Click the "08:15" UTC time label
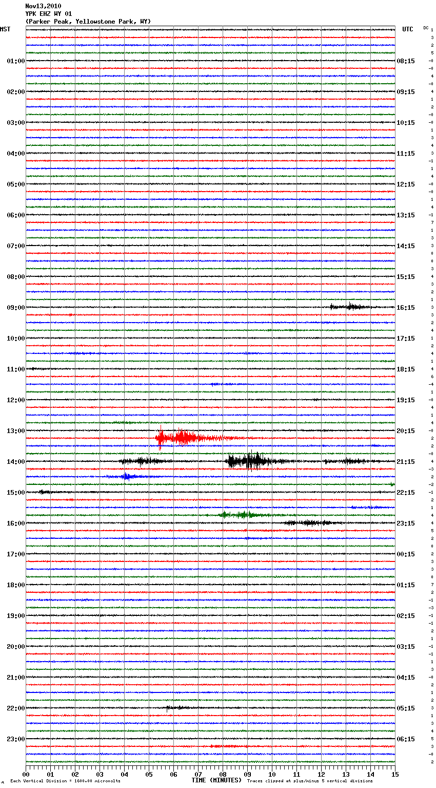The height and width of the screenshot is (788, 436). 406,61
